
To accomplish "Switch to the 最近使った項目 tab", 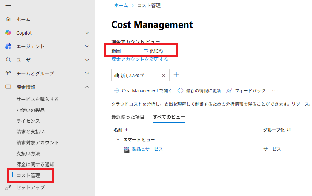I will (128, 117).
